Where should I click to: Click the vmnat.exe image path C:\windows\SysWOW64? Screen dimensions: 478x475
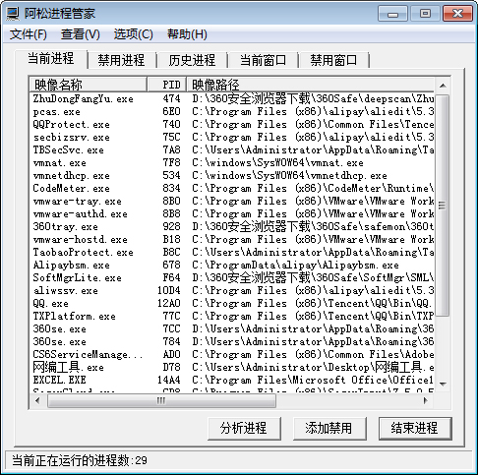pyautogui.click(x=278, y=162)
